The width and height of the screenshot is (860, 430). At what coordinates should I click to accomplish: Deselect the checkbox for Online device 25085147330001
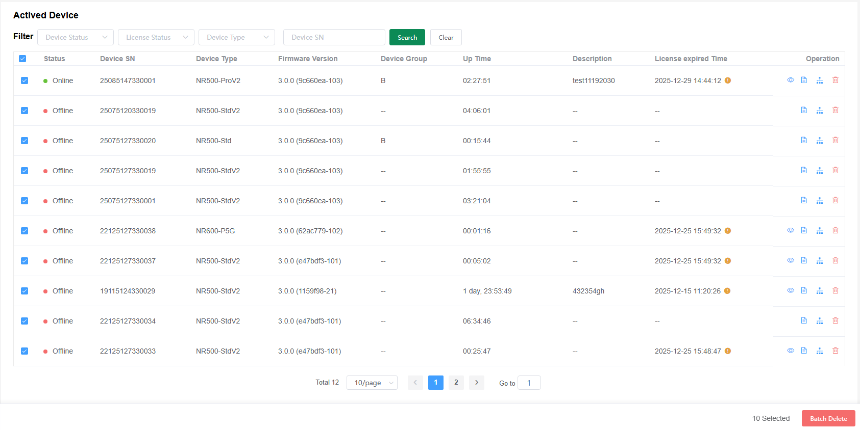[24, 80]
